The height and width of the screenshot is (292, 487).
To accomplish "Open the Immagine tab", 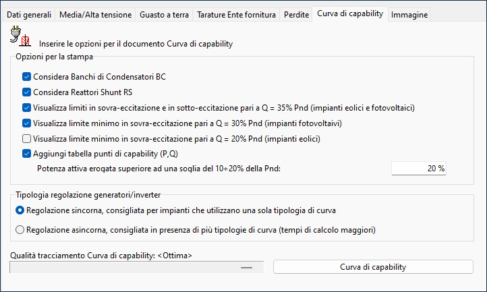I will [x=409, y=15].
